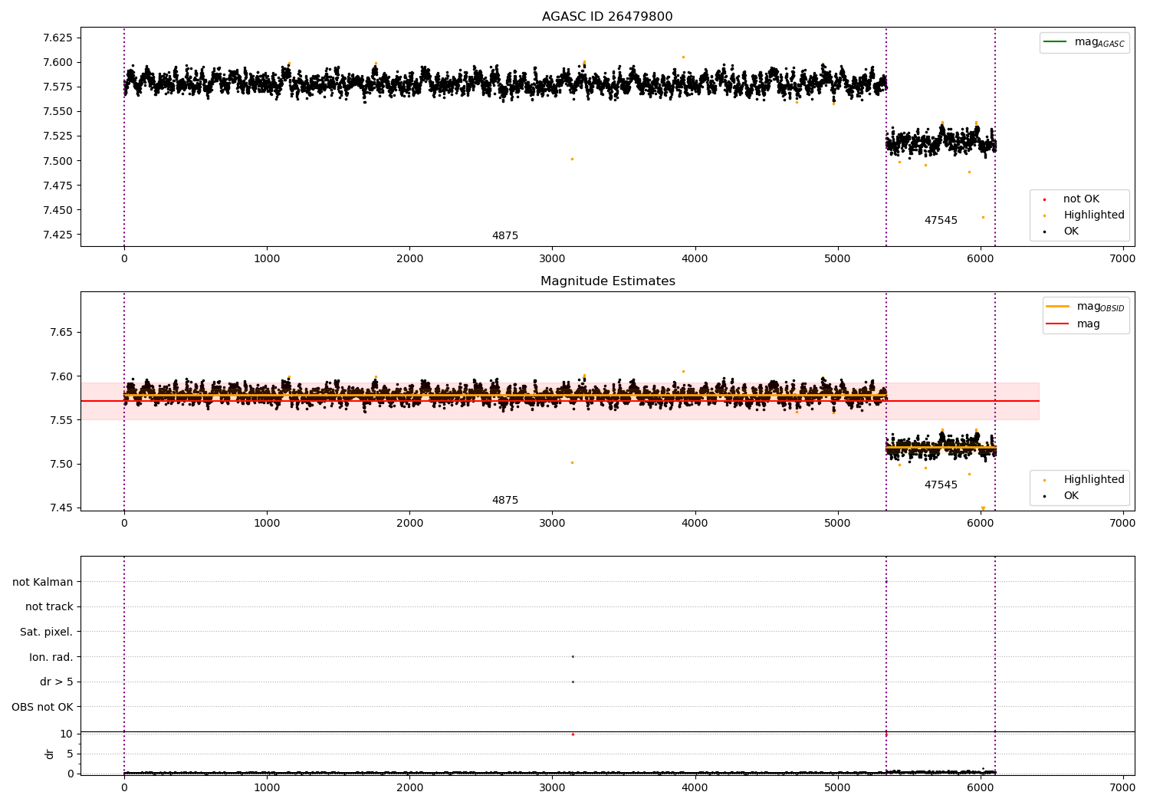
Task: Click the 7.625 y-tick in top plot
Action: [x=58, y=38]
